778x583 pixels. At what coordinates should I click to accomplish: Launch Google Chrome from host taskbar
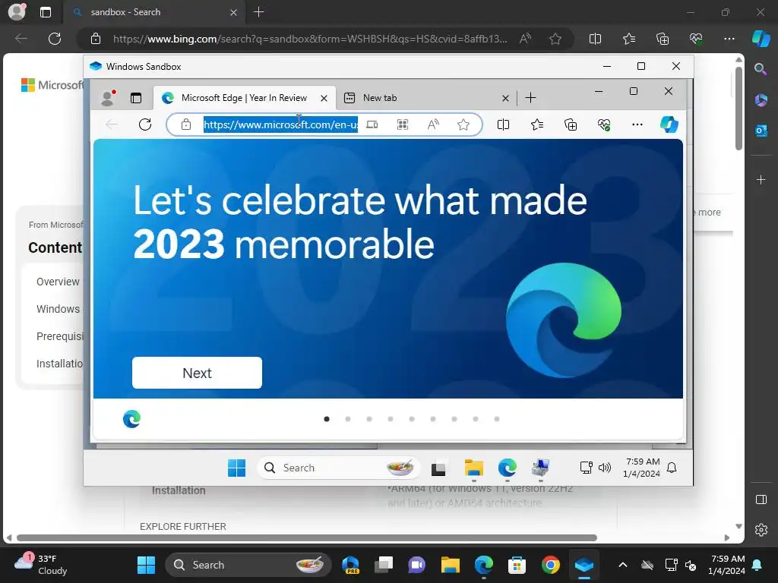click(551, 565)
